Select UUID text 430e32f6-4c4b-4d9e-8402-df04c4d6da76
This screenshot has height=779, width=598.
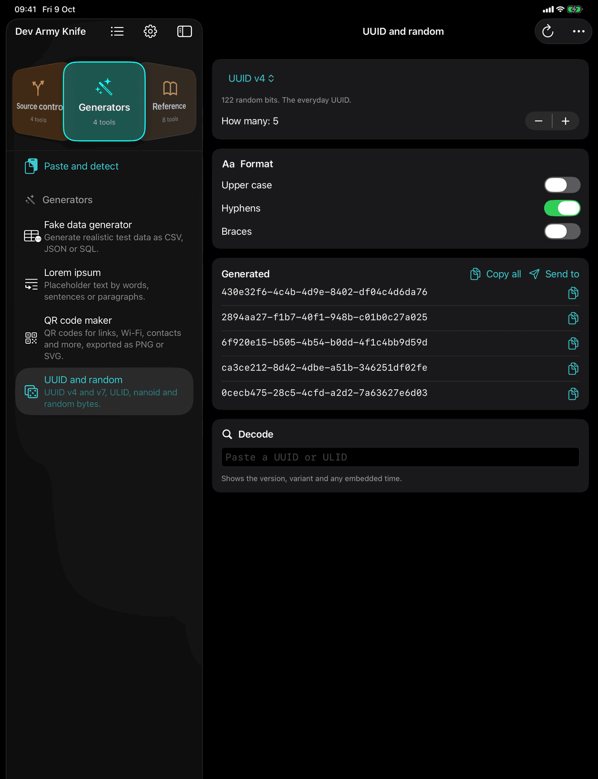pos(324,292)
